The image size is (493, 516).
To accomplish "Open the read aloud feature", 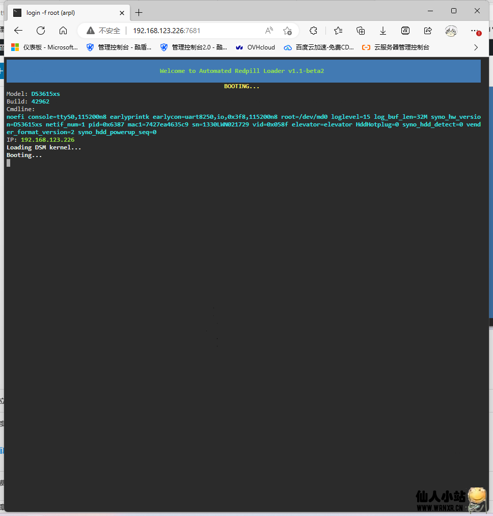I will pyautogui.click(x=269, y=31).
